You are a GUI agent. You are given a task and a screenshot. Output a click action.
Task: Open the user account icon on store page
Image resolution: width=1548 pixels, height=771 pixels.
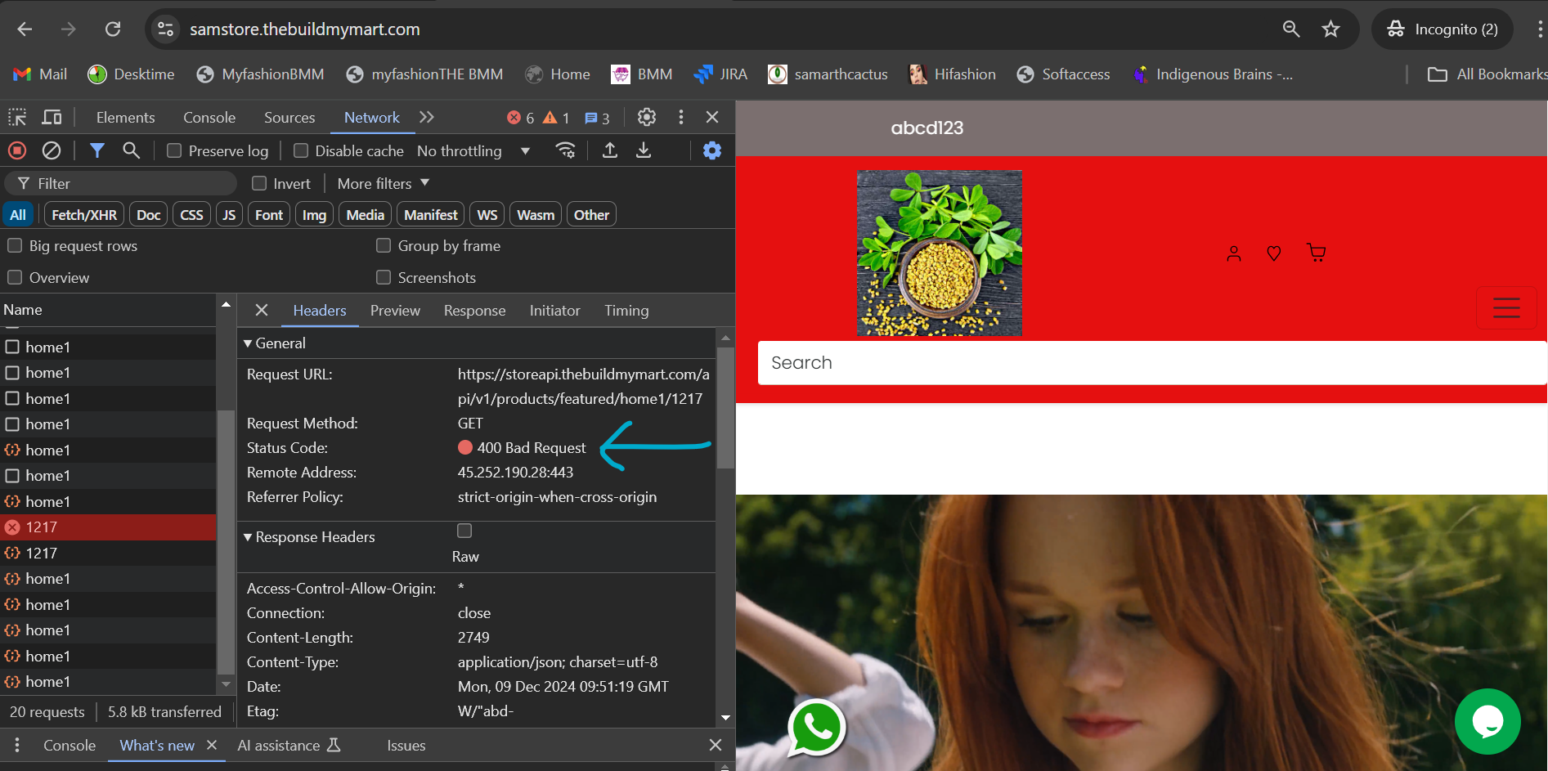(1234, 253)
